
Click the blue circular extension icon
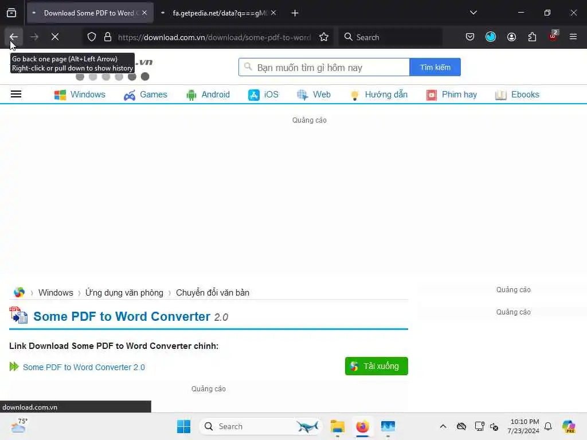click(491, 37)
